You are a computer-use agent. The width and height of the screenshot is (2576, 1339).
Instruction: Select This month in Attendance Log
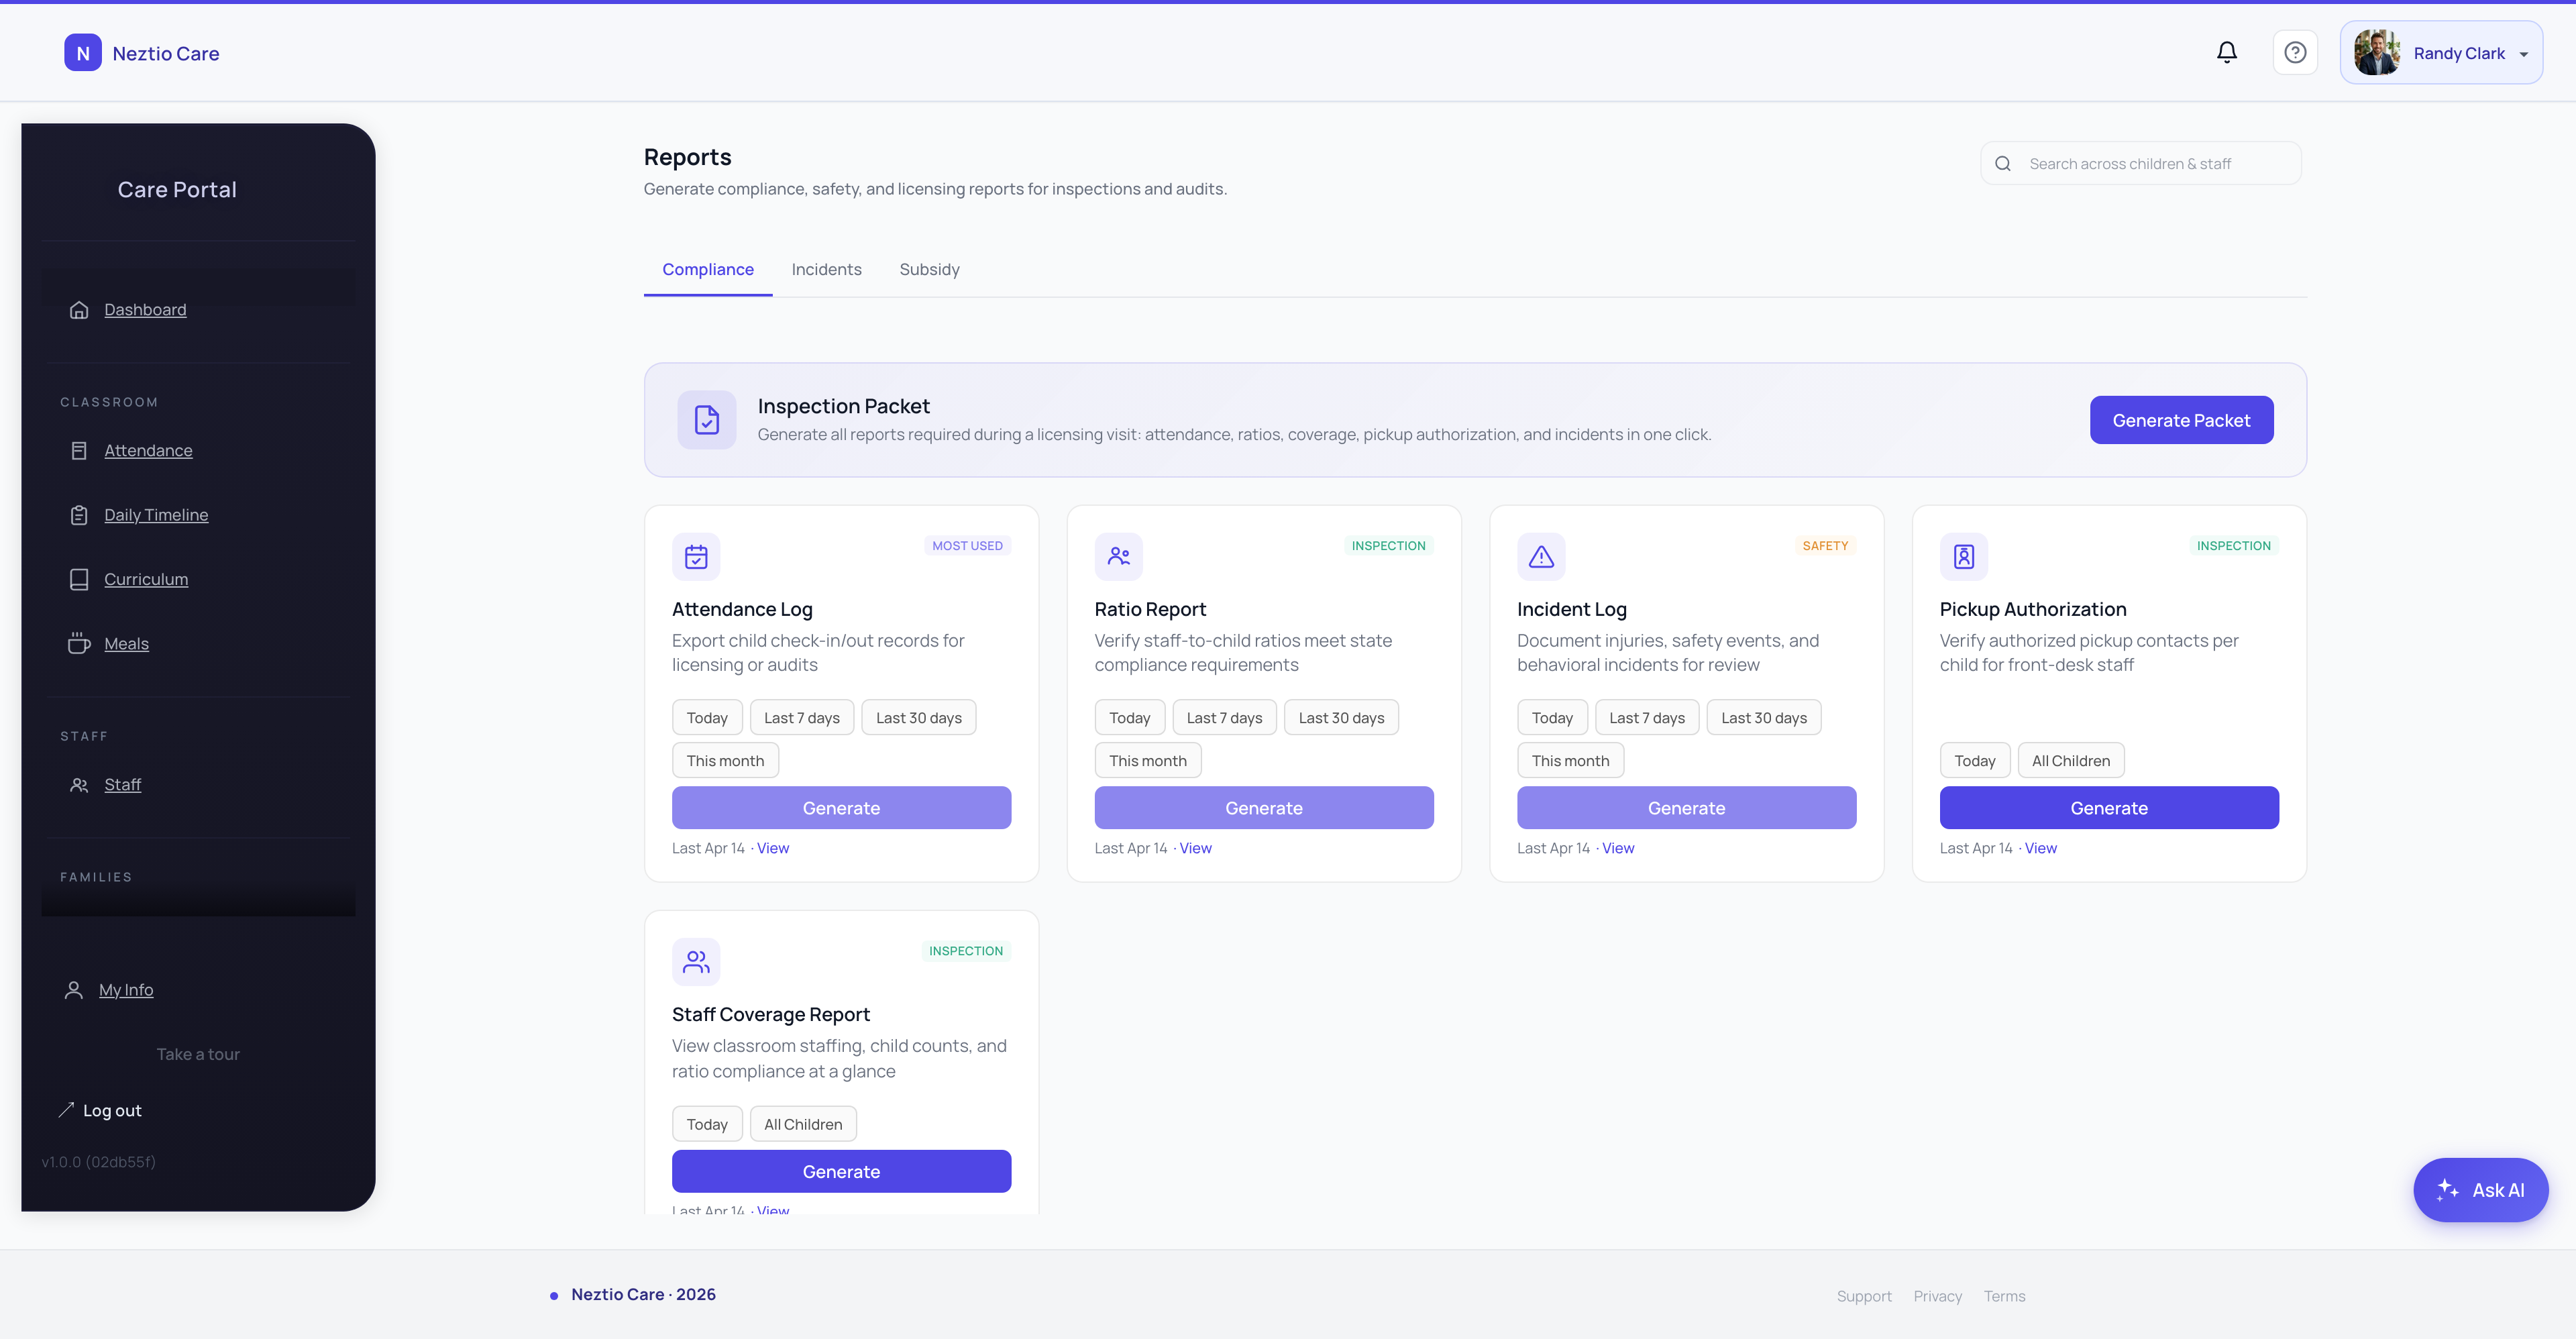click(x=725, y=761)
